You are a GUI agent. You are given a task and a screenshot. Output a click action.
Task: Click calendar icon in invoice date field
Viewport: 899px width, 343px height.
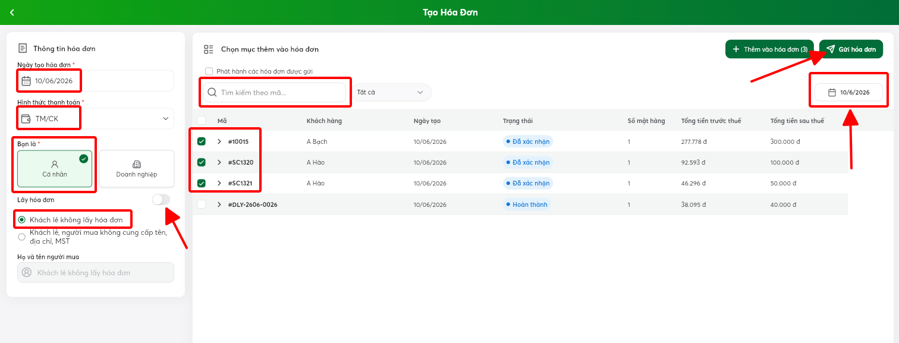26,81
